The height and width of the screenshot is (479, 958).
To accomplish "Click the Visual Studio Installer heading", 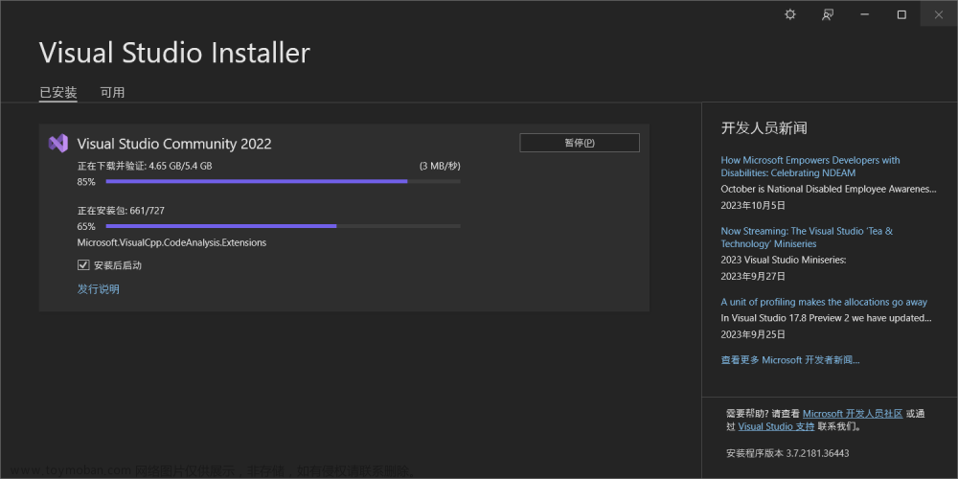I will pyautogui.click(x=174, y=53).
